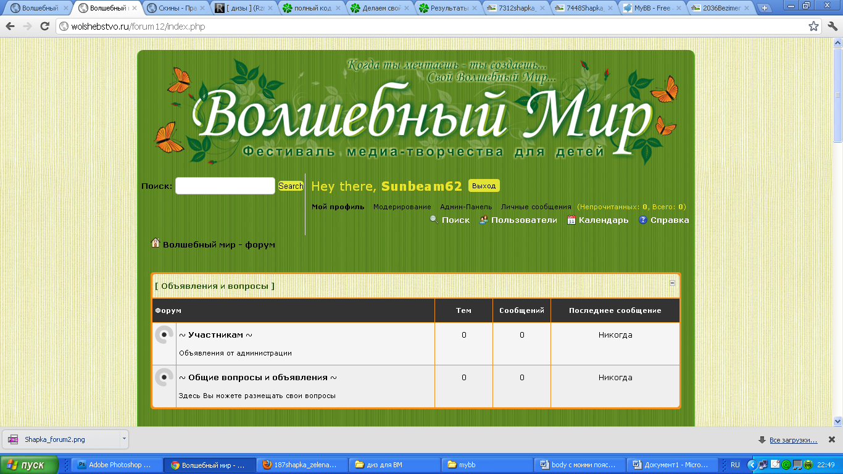Click the 'Волшебный мир - форум' breadcrumb link

tap(219, 244)
